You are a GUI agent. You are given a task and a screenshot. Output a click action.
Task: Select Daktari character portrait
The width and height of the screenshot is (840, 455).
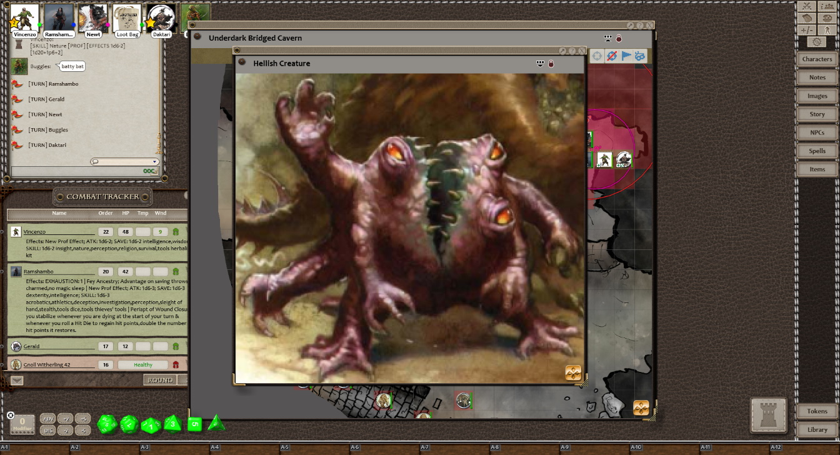click(161, 17)
